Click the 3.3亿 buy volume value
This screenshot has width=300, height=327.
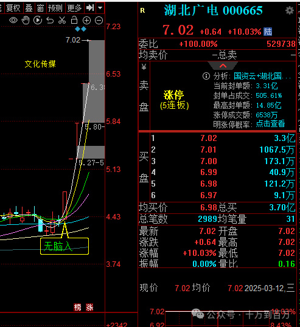point(284,138)
